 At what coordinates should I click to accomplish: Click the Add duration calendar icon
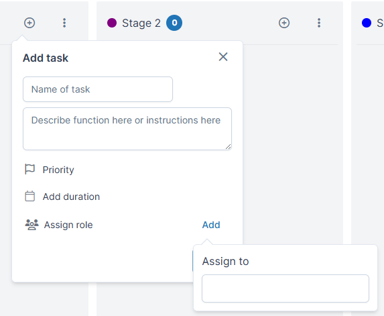pyautogui.click(x=30, y=196)
